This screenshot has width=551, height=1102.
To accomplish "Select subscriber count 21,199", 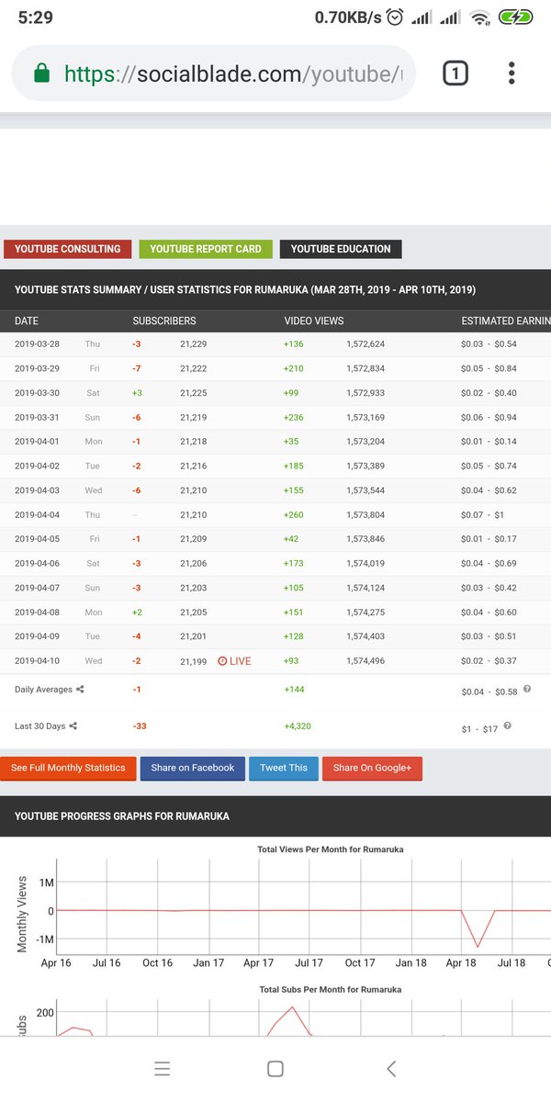I will (x=194, y=661).
